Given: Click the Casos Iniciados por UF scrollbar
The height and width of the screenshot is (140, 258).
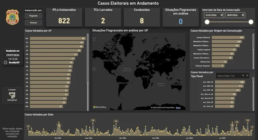Looking at the screenshot, I should pyautogui.click(x=88, y=58).
